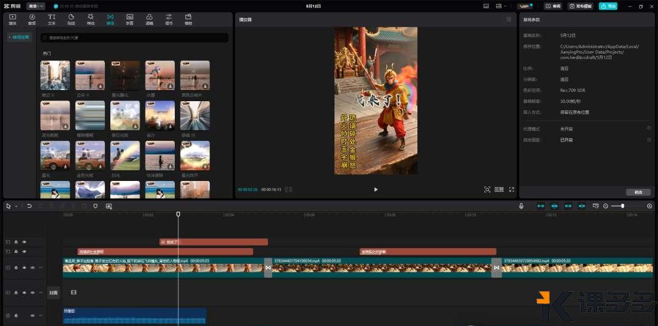Open the filters tab with three-circles icon
This screenshot has height=326, width=658.
(149, 19)
